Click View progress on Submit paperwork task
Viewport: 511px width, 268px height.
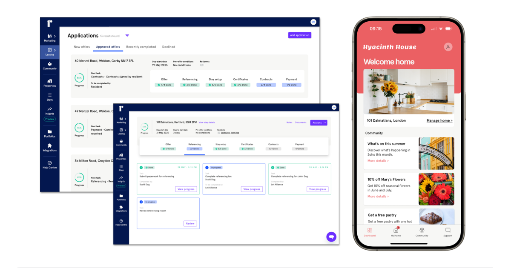pos(186,189)
